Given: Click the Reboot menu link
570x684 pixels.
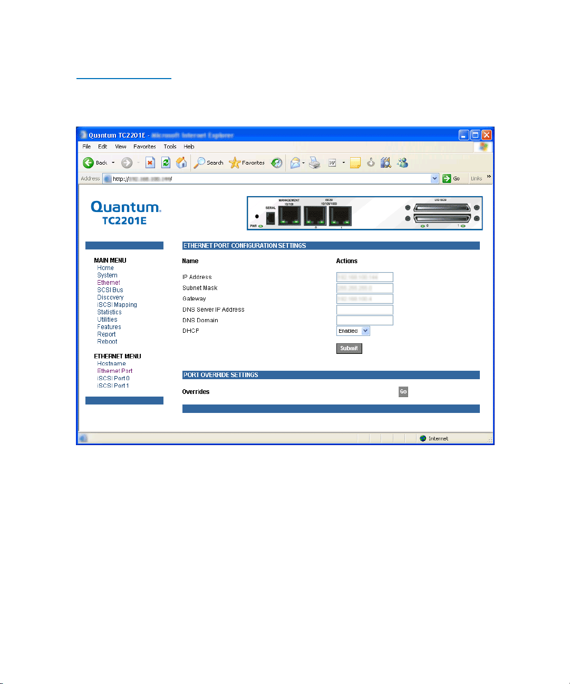Looking at the screenshot, I should tap(107, 342).
